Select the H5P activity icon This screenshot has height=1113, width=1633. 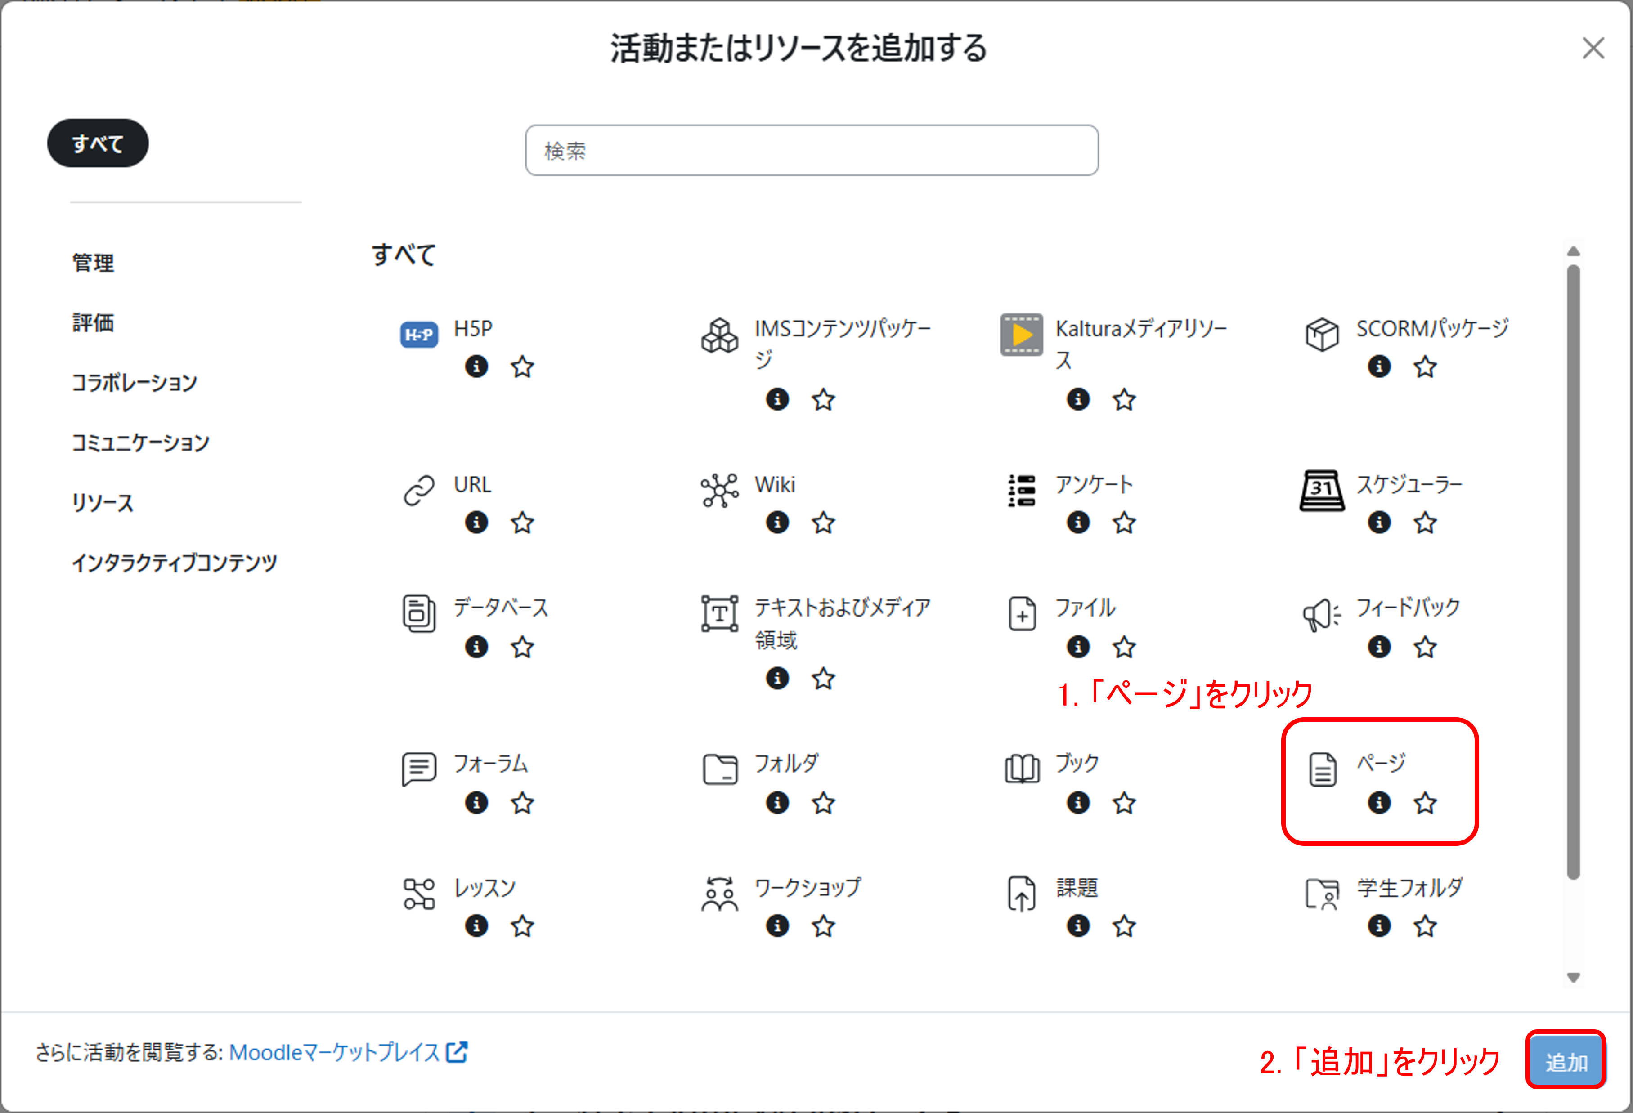click(419, 334)
